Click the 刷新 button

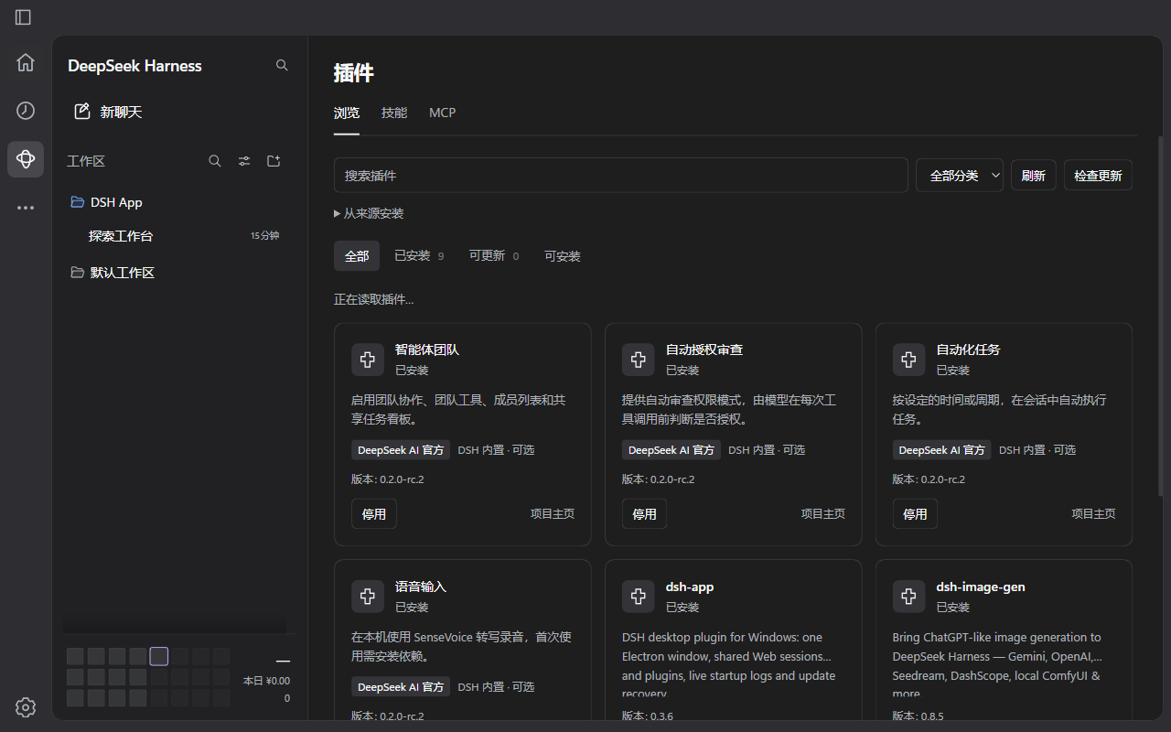point(1034,176)
